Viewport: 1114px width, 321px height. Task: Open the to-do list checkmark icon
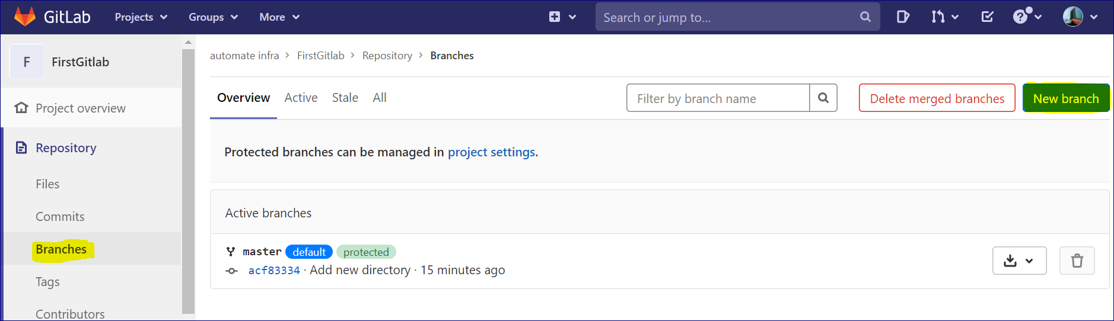(987, 17)
